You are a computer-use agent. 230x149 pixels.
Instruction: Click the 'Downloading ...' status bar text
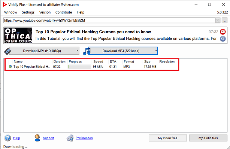[15, 146]
